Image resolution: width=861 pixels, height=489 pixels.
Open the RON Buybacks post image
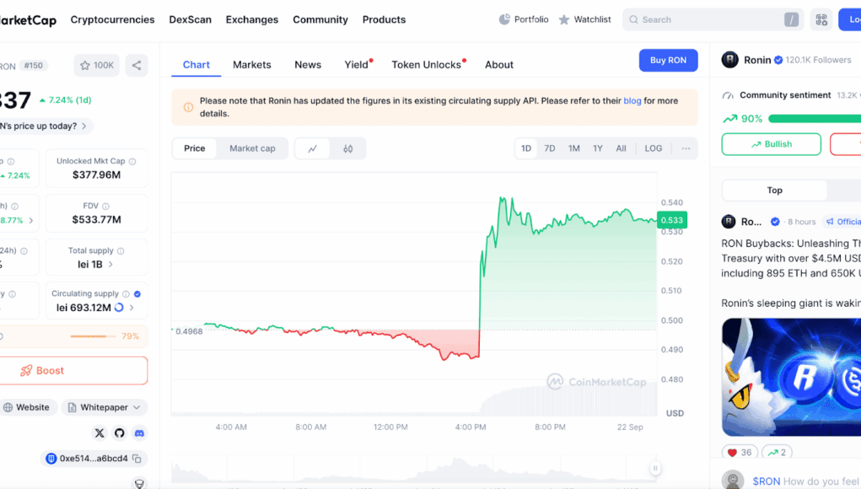point(791,377)
